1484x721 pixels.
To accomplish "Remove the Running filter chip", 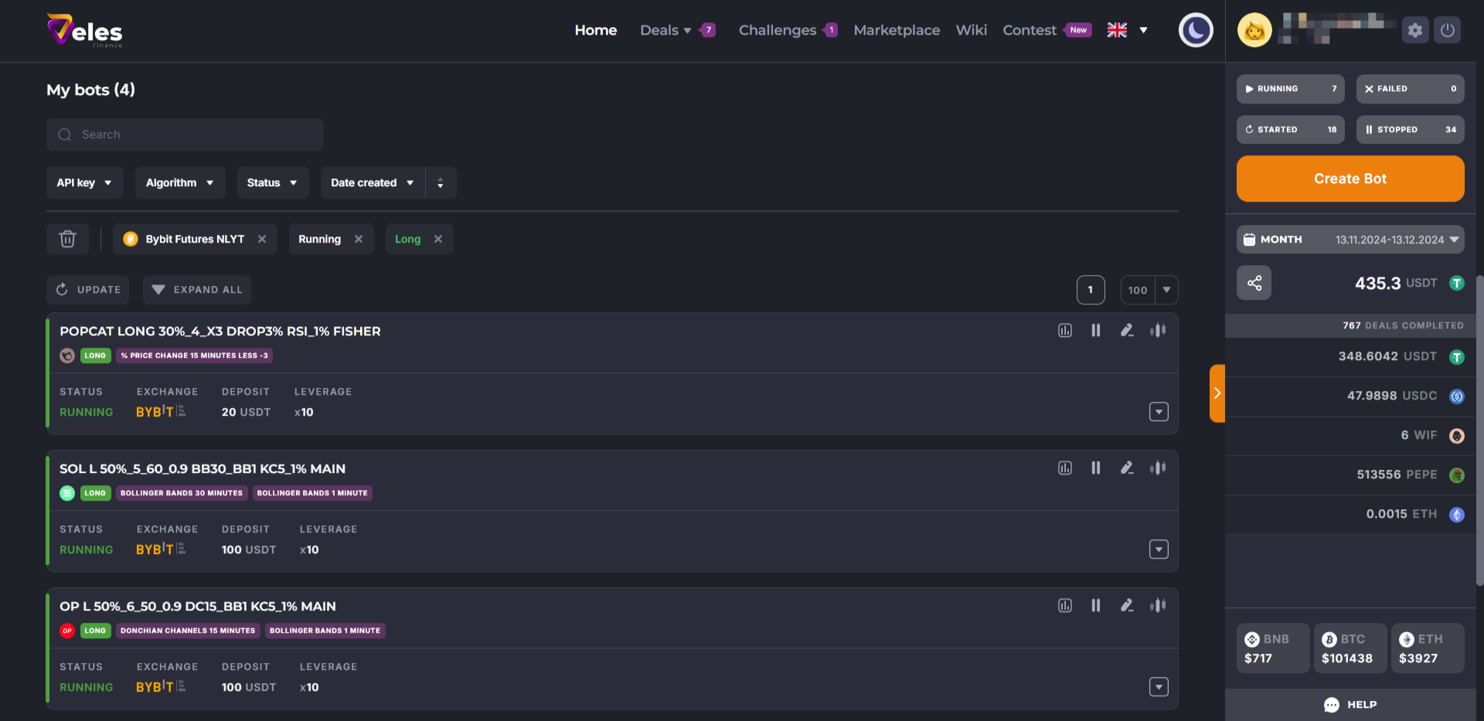I will point(359,240).
